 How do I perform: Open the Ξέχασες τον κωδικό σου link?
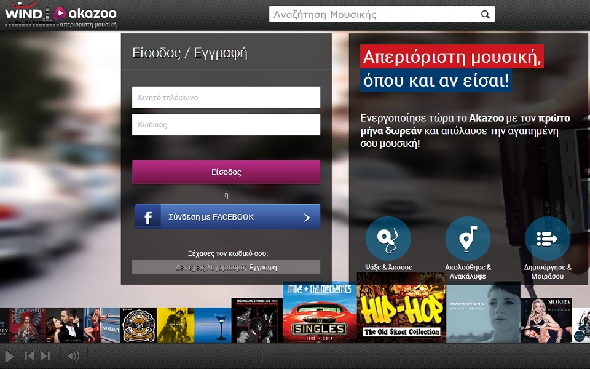point(227,253)
